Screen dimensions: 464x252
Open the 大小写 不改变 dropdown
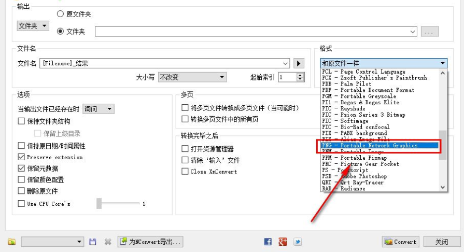[192, 77]
